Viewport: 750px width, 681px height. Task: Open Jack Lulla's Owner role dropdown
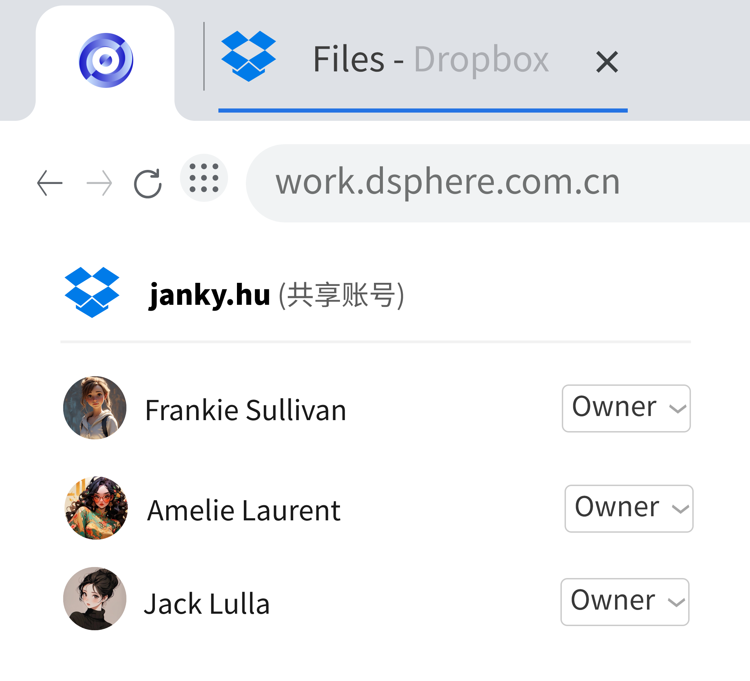click(625, 602)
